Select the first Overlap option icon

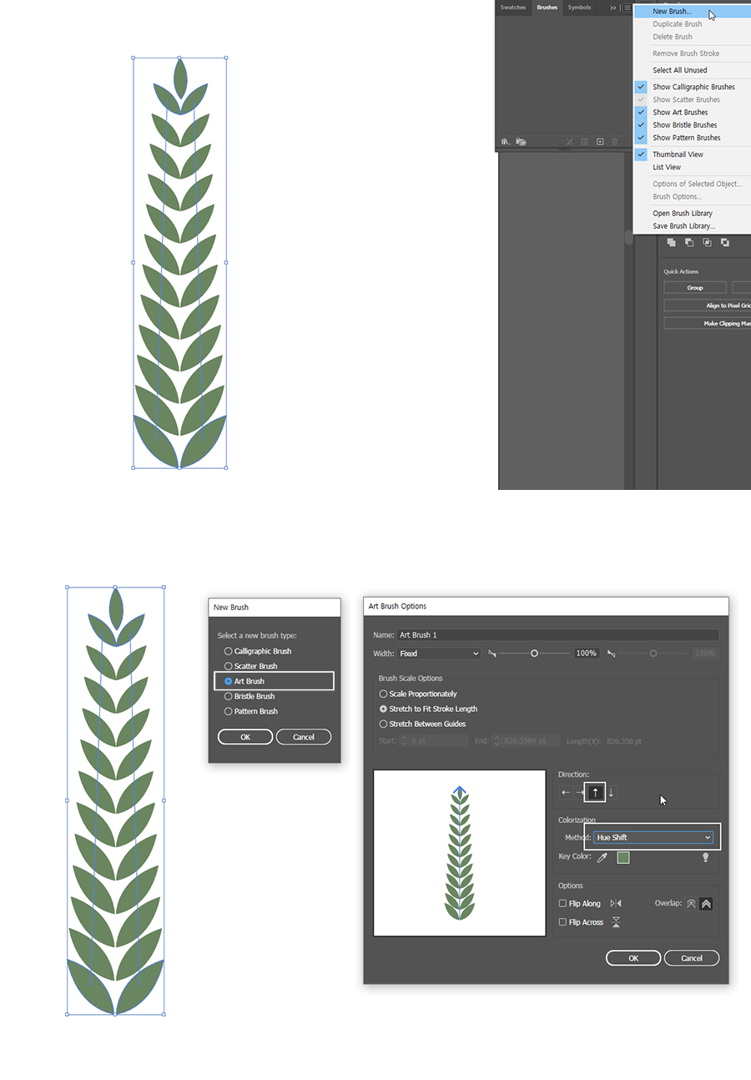[691, 904]
